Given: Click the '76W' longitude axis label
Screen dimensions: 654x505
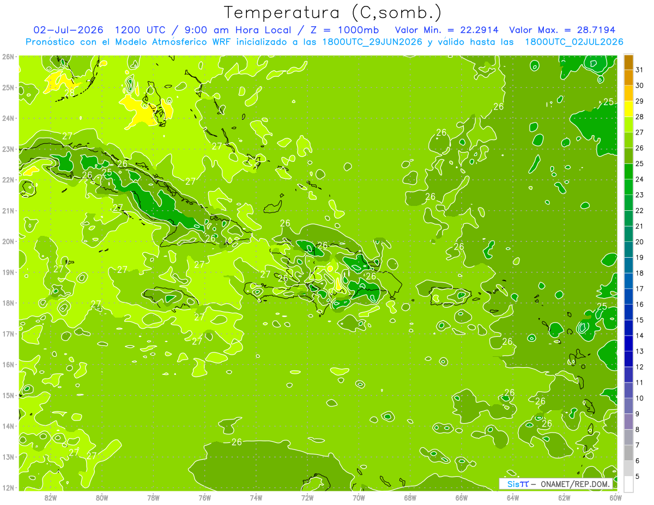Looking at the screenshot, I should pyautogui.click(x=204, y=497).
